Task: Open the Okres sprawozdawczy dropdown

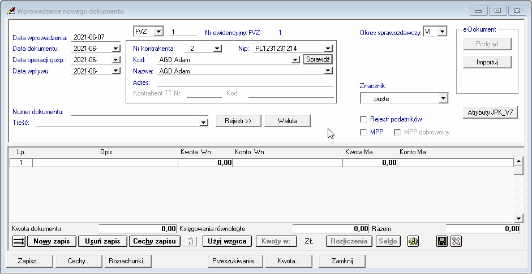Action: coord(442,32)
